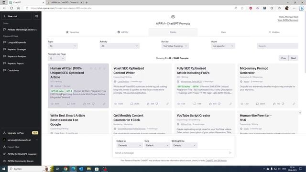The height and width of the screenshot is (172, 306).
Task: Go to browser home page
Action: coord(19,8)
